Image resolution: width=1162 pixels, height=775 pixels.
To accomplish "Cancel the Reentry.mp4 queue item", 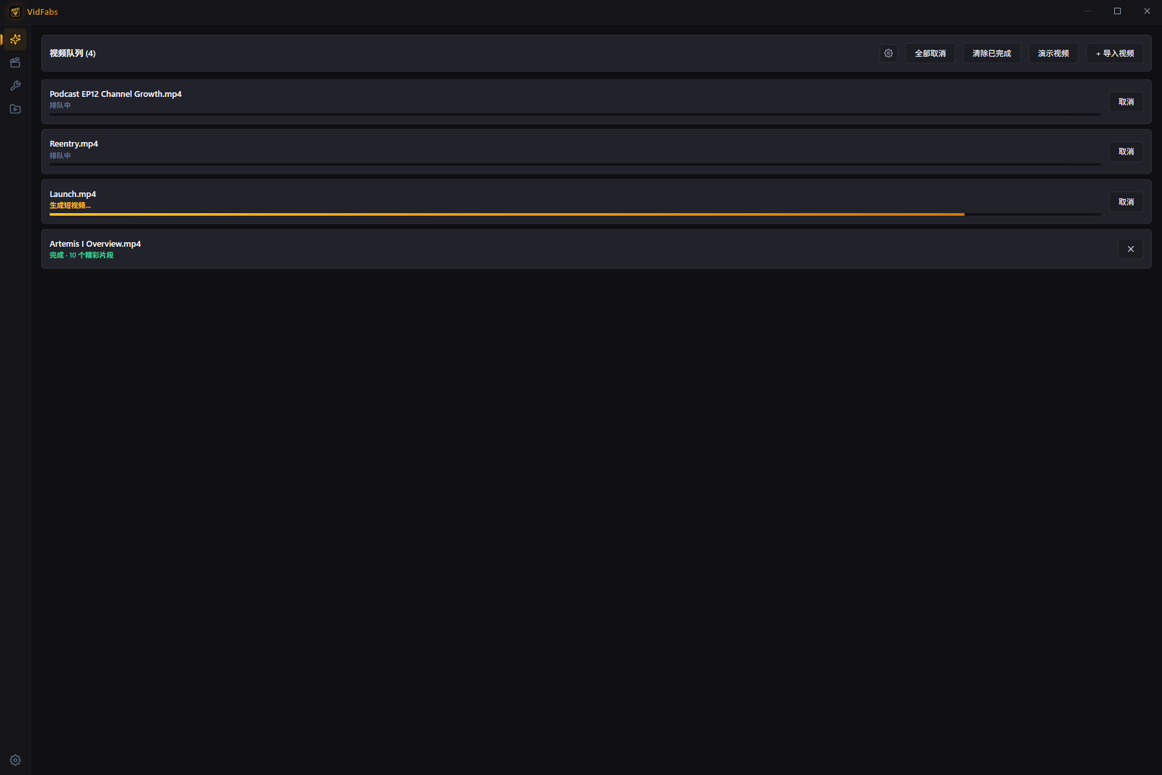I will [1126, 152].
